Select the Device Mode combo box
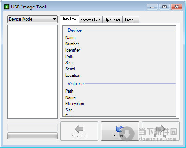Screen dimensions: 186x148 point(32,19)
